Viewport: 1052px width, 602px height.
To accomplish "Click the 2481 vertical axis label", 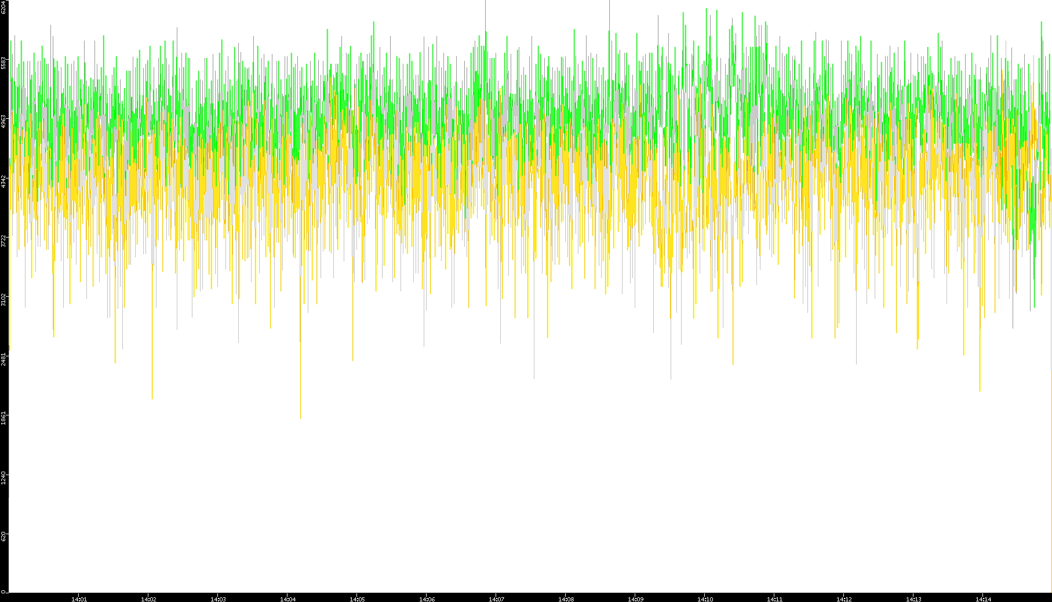I will (3, 359).
